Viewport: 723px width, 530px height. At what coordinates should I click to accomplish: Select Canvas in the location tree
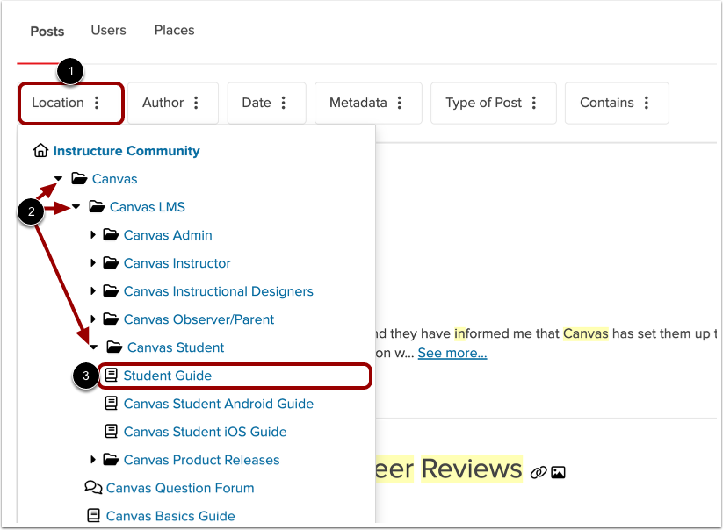point(115,179)
